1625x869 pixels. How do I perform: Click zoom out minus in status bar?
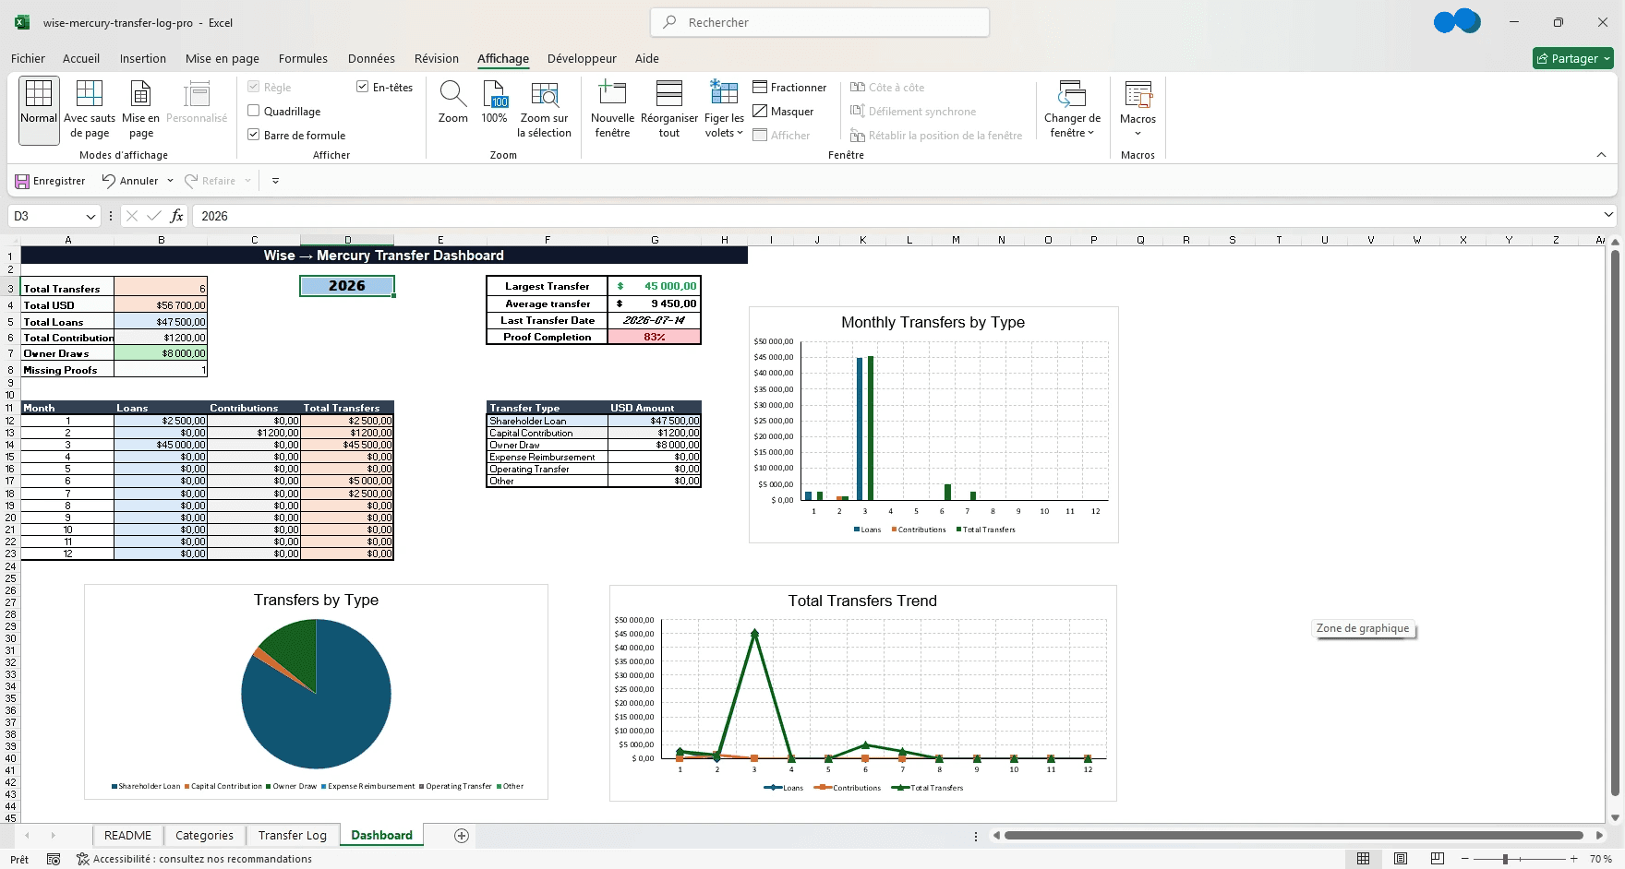click(x=1465, y=859)
